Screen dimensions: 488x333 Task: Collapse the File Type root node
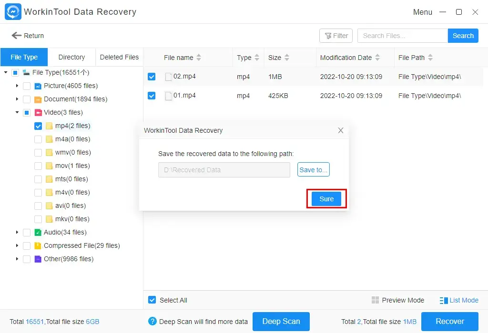click(6, 72)
